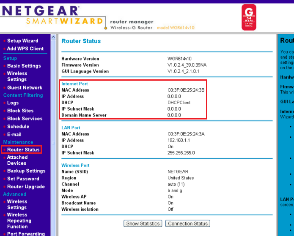This screenshot has height=236, width=294.
Task: Click the model WGR614v10 header text
Action: (x=176, y=28)
